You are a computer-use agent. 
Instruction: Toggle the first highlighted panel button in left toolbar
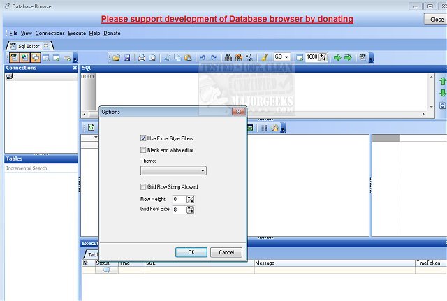click(14, 57)
